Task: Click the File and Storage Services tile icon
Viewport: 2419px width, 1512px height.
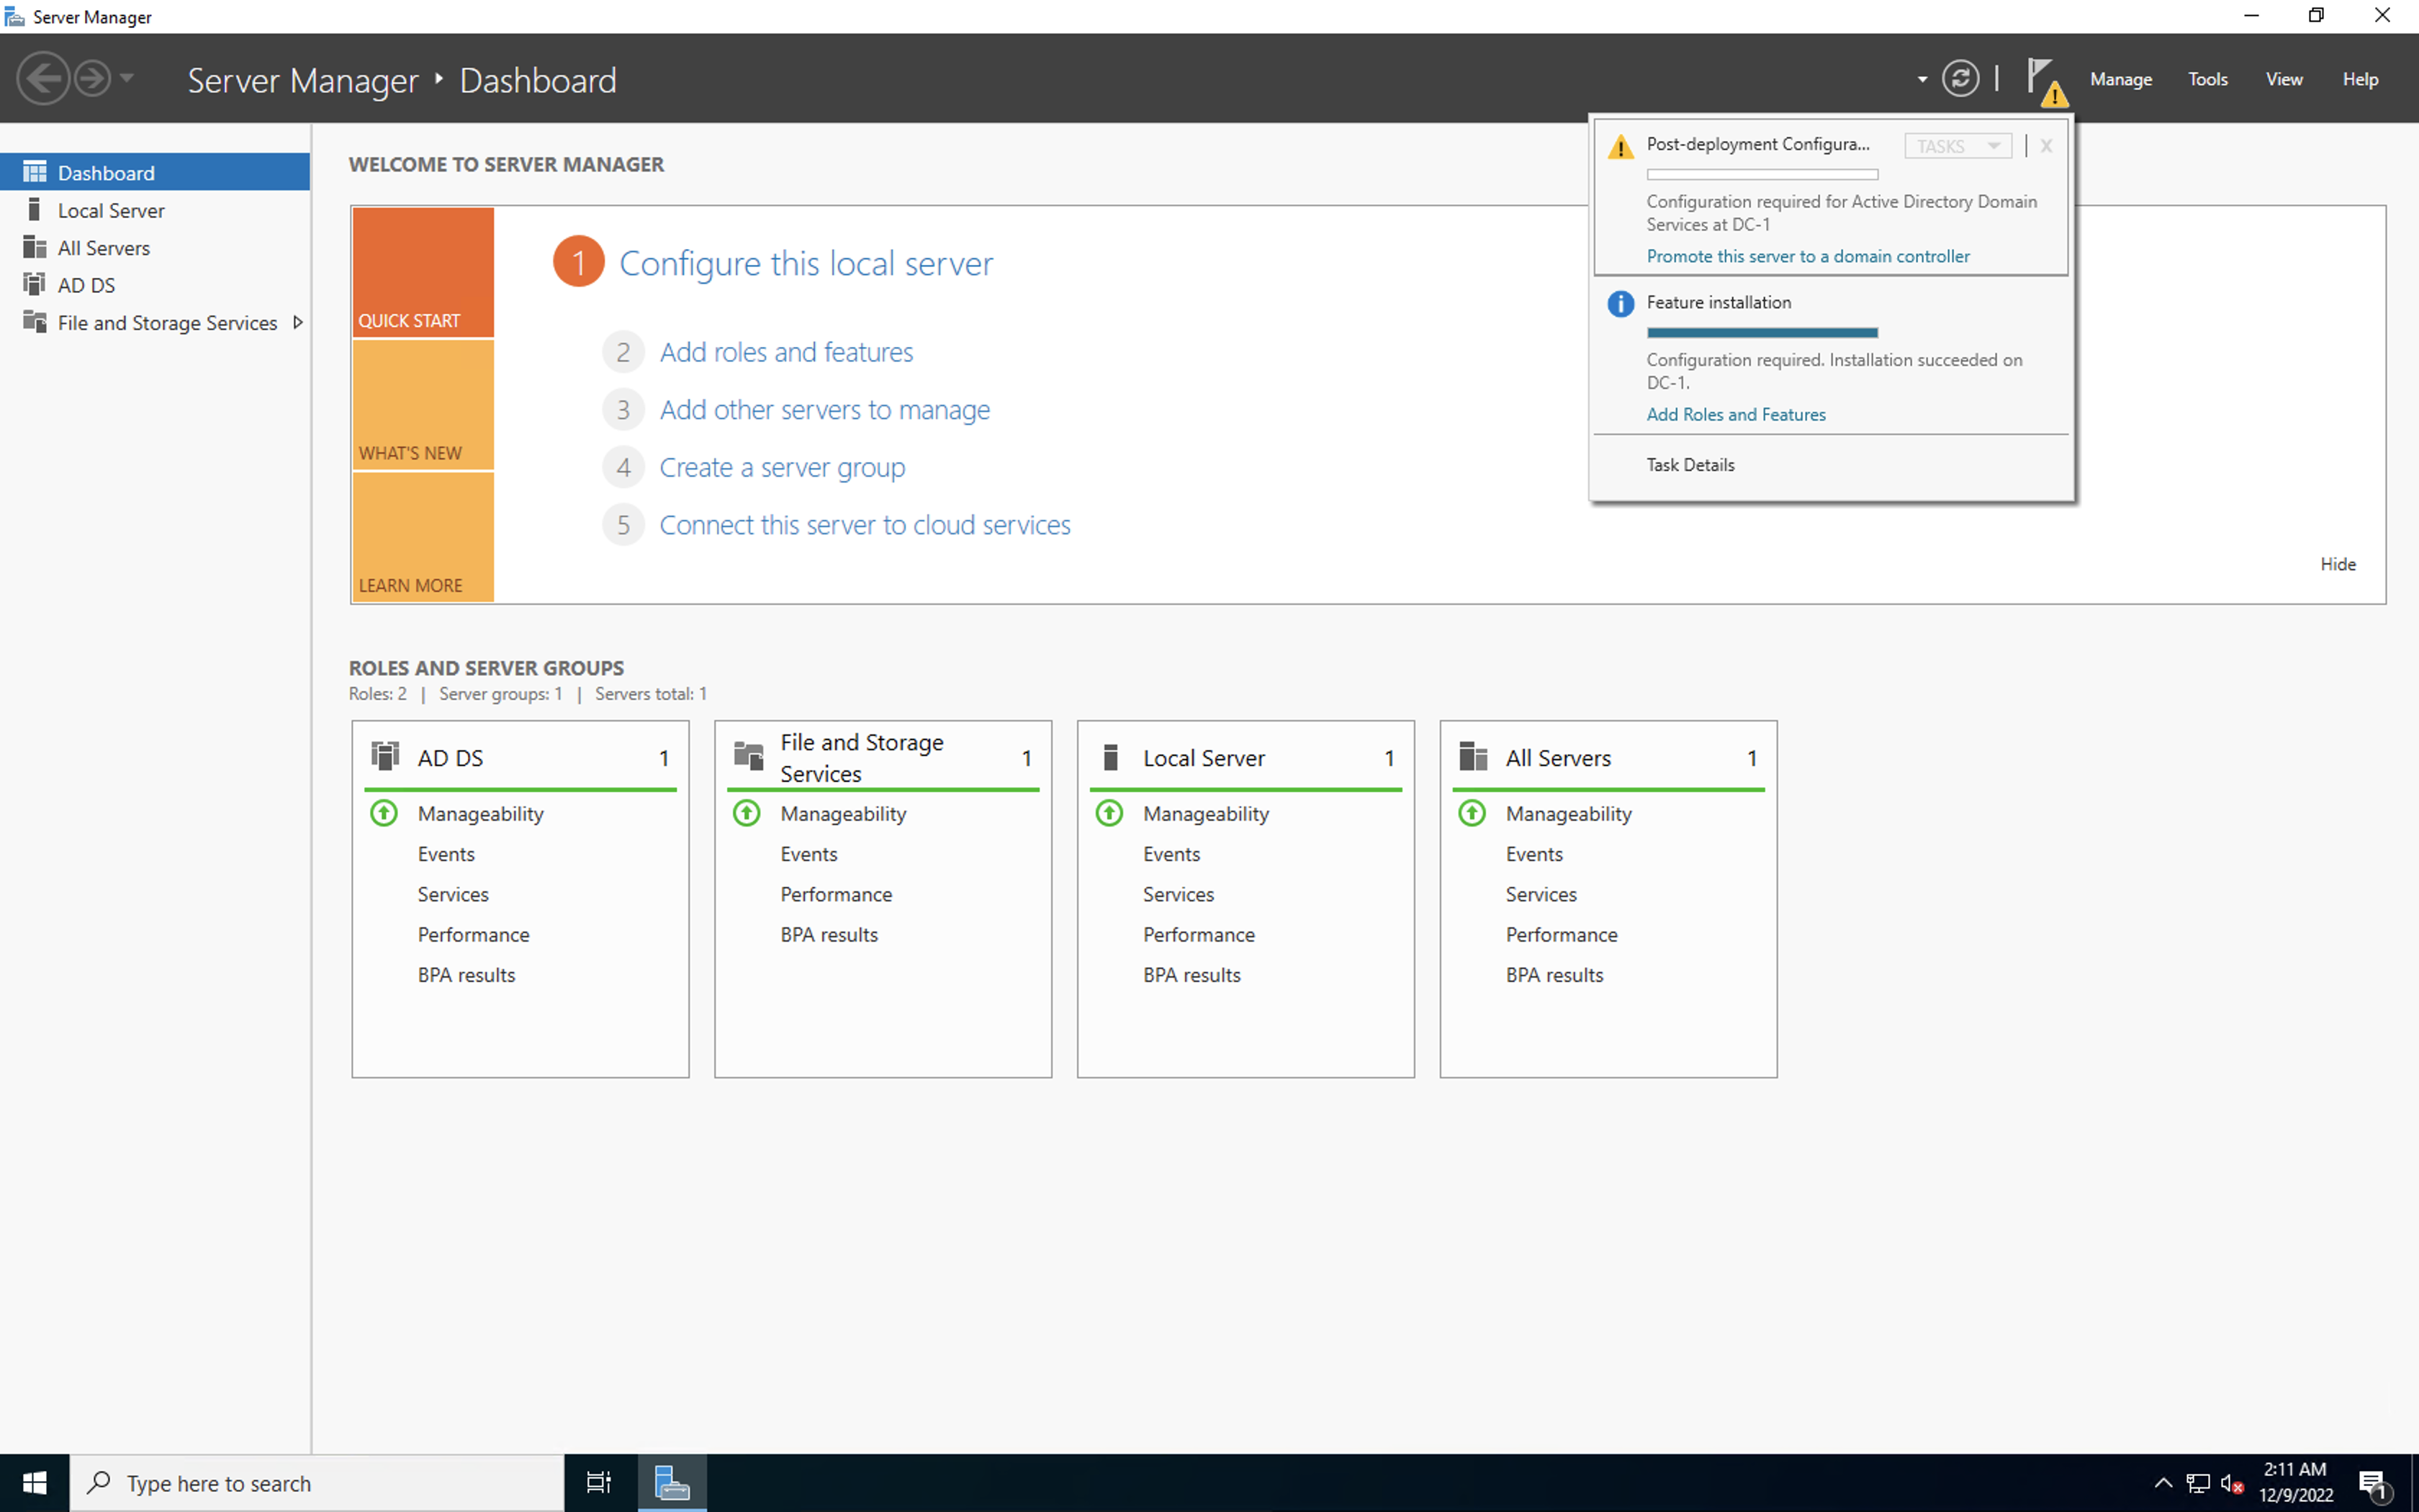Action: [748, 756]
